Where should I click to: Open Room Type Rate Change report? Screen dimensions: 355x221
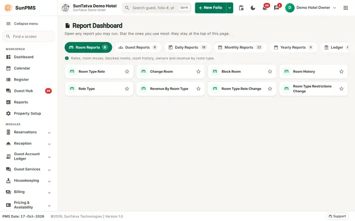pos(242,88)
